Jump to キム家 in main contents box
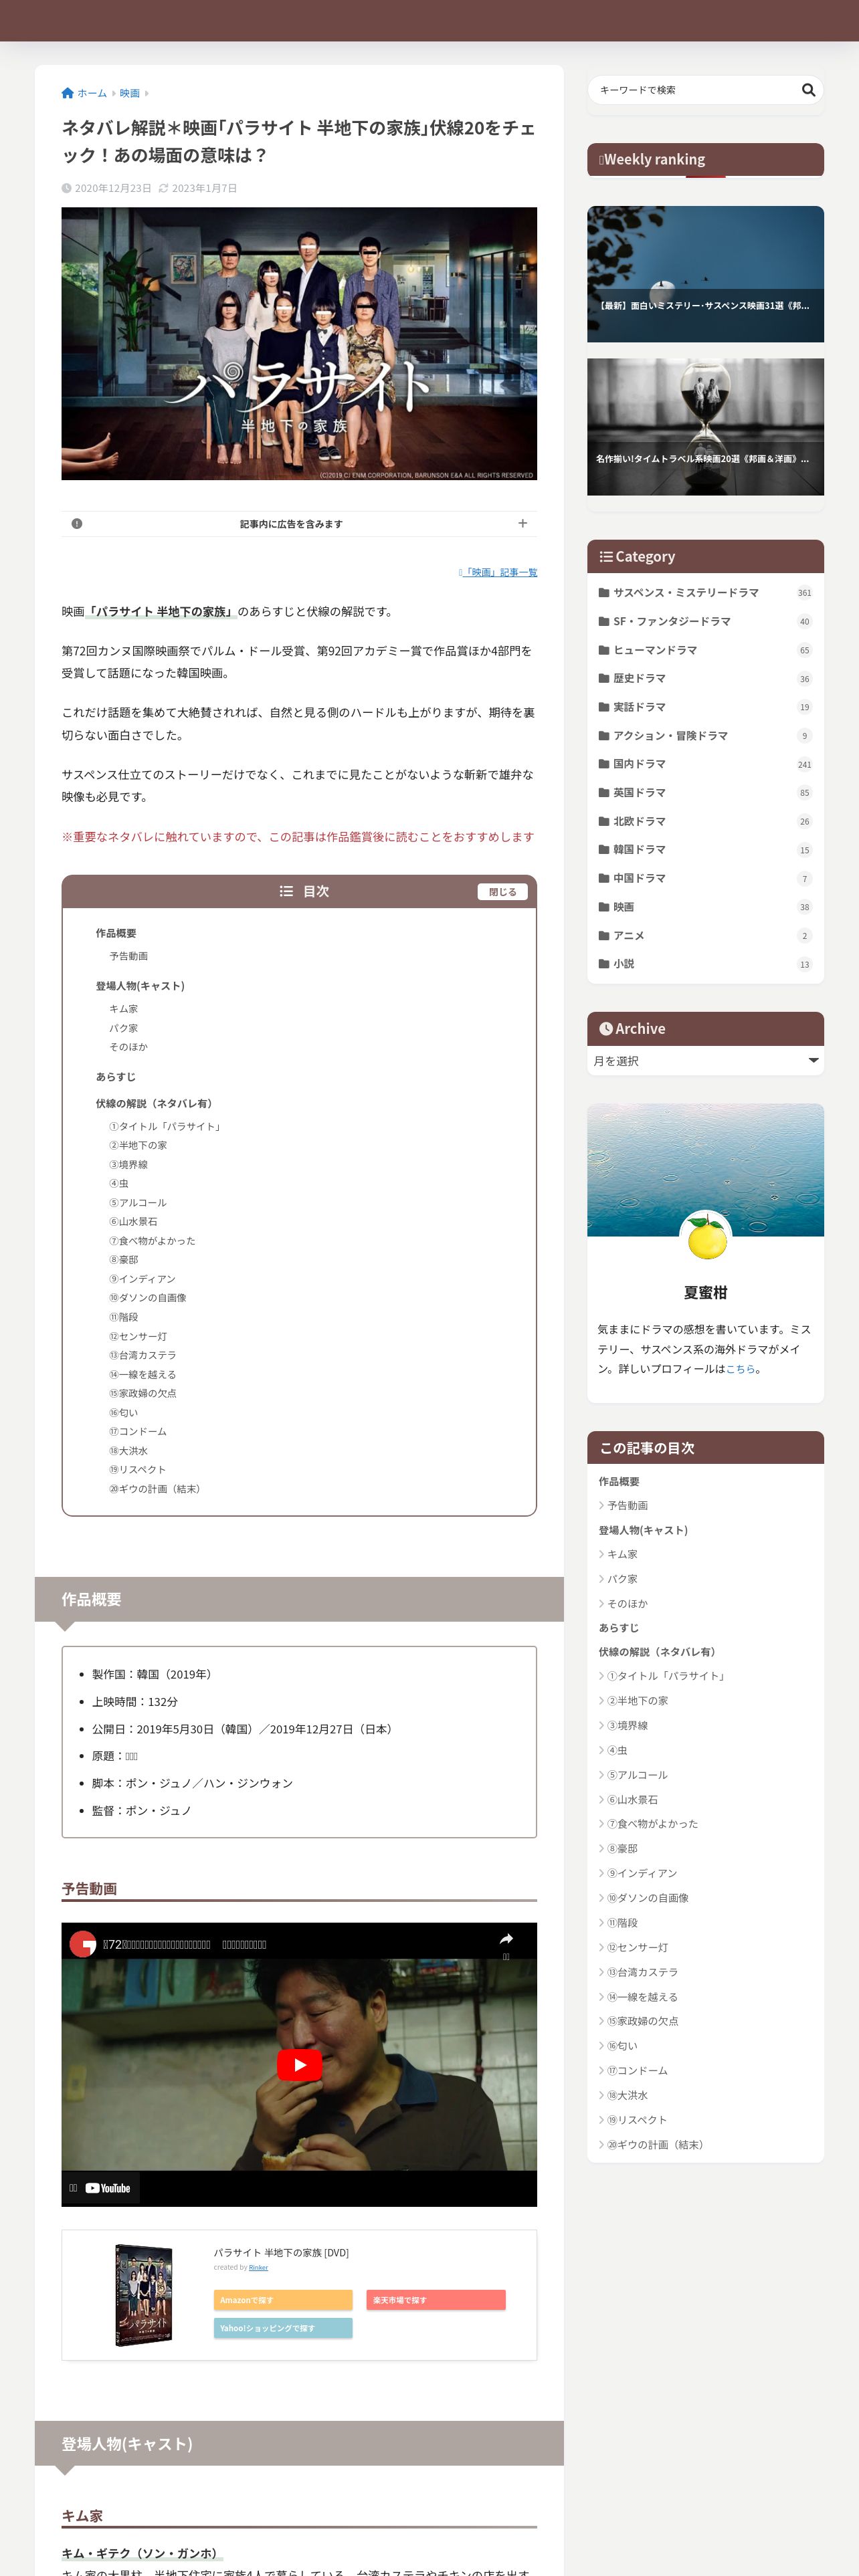The height and width of the screenshot is (2576, 859). [124, 1009]
